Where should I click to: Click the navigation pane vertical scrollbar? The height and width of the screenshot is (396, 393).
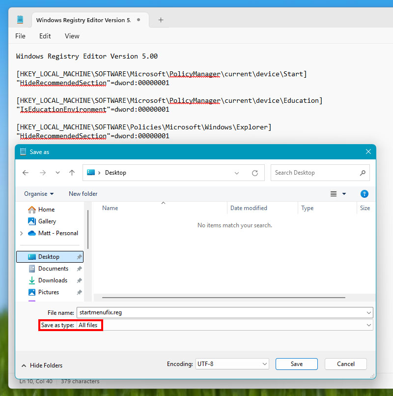[x=88, y=229]
